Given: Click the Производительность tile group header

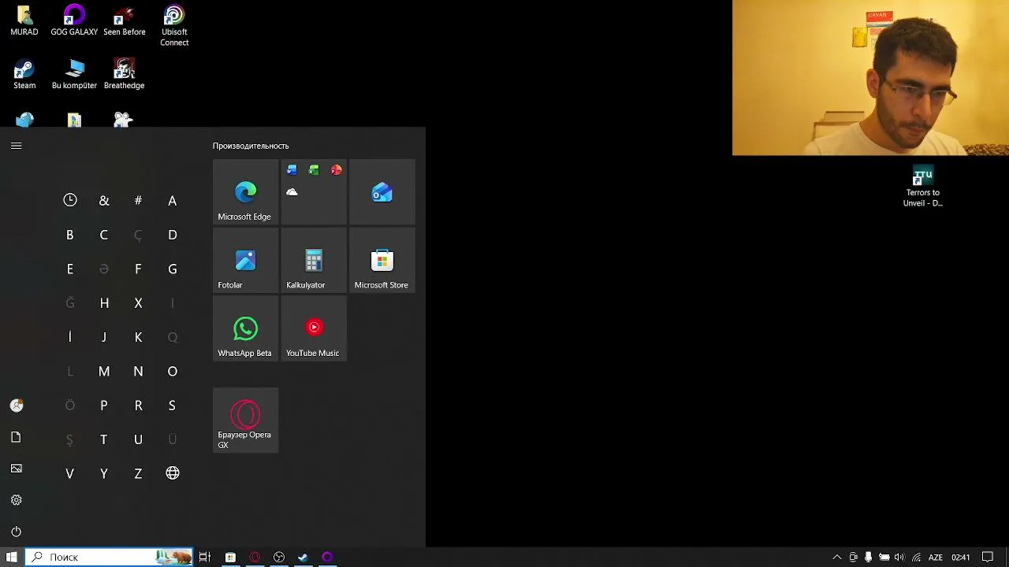Looking at the screenshot, I should [251, 146].
